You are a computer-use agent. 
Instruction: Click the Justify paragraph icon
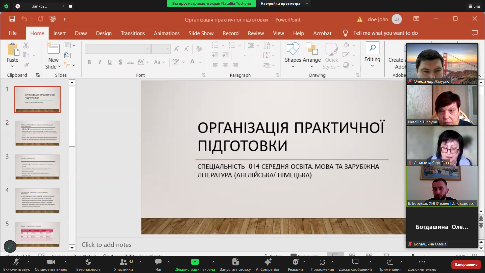[246, 65]
